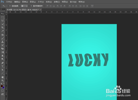Click the align top edges icon
This screenshot has height=100, width=138.
[x=47, y=6]
